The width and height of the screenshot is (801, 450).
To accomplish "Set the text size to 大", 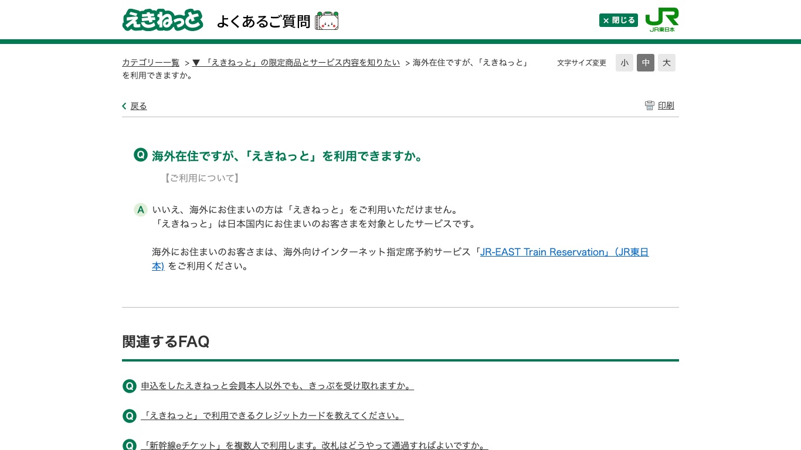I will pos(667,63).
